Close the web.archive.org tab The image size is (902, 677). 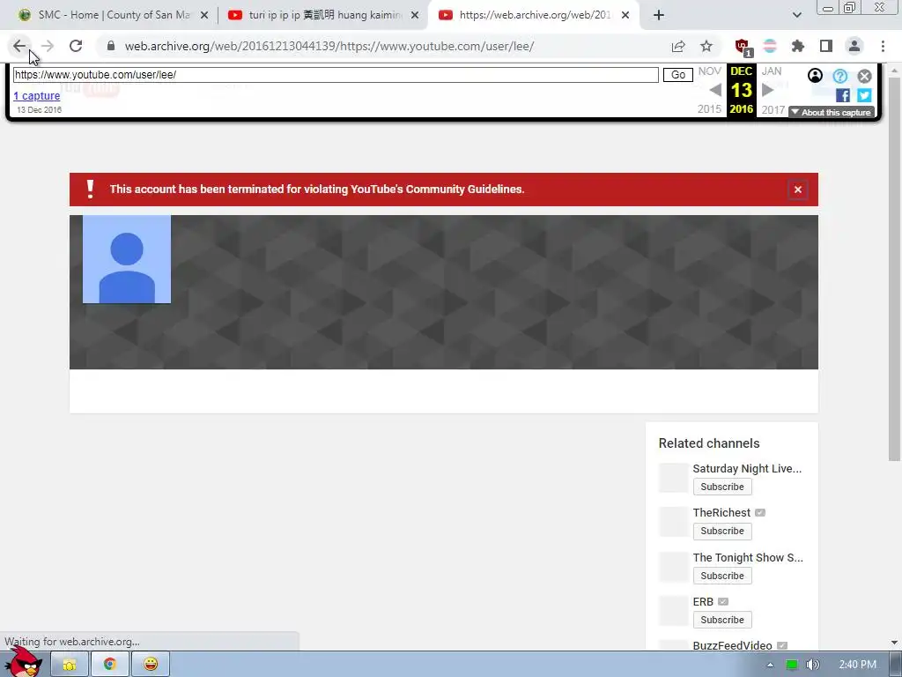tap(625, 16)
